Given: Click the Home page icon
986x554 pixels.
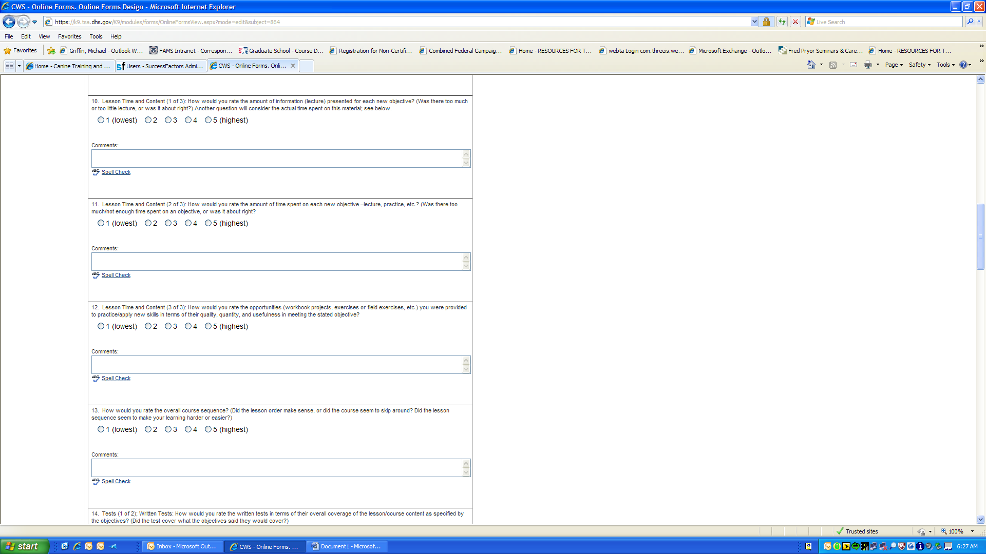Looking at the screenshot, I should point(811,65).
